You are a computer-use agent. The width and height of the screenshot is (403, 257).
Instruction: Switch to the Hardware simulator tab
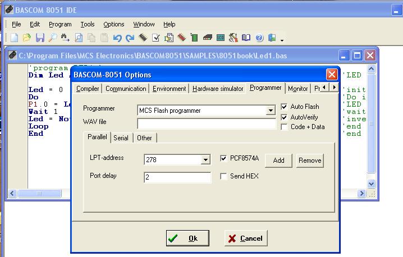218,89
